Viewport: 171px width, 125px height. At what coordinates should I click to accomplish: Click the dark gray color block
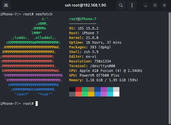[72, 94]
